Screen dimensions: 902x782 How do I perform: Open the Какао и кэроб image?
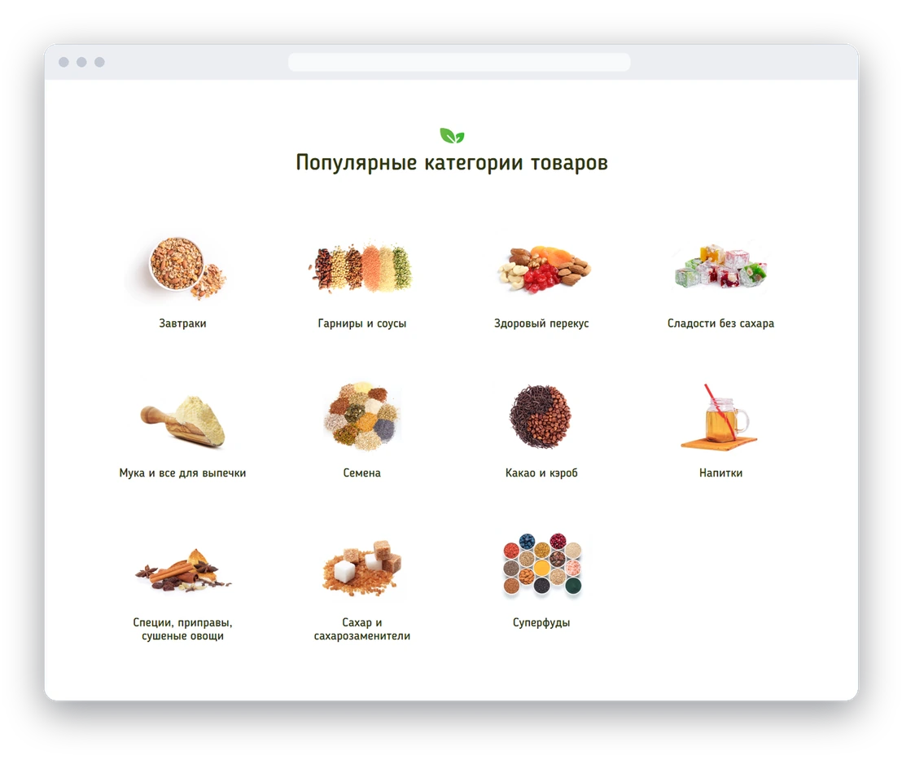541,416
